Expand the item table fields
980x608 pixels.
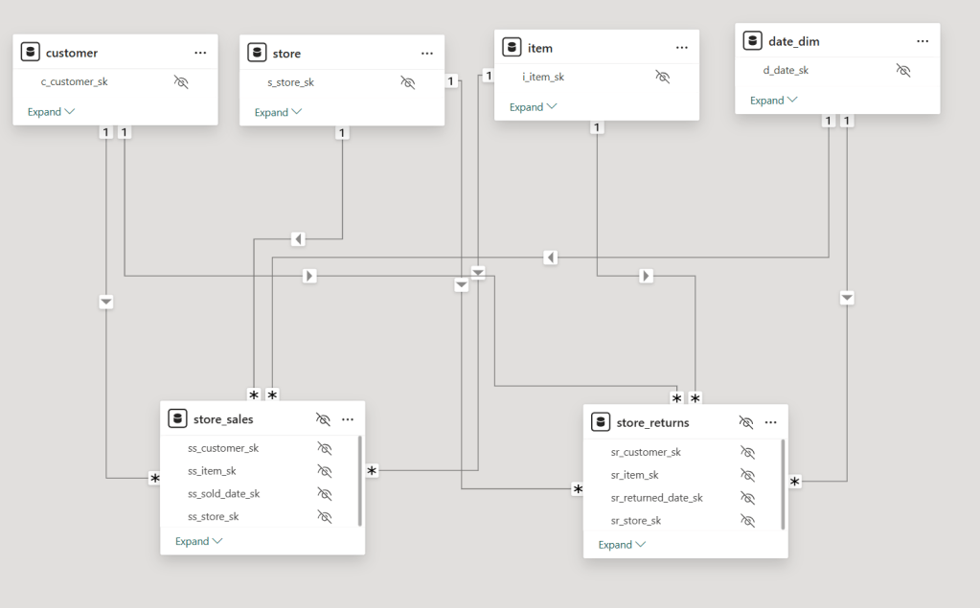point(533,107)
